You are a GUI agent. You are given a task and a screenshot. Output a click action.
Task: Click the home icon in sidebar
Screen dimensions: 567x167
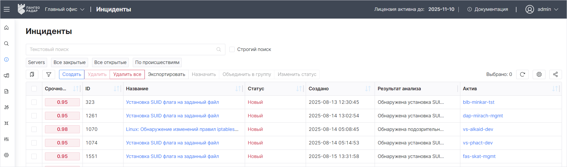(x=7, y=28)
